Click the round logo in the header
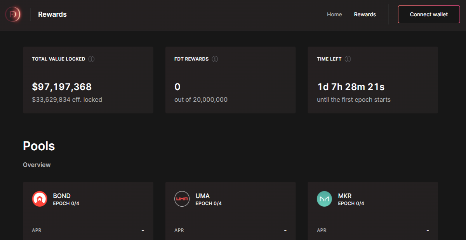 coord(12,15)
